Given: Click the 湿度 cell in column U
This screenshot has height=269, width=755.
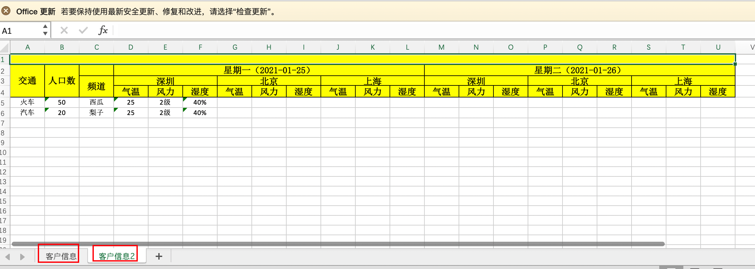Looking at the screenshot, I should [718, 92].
